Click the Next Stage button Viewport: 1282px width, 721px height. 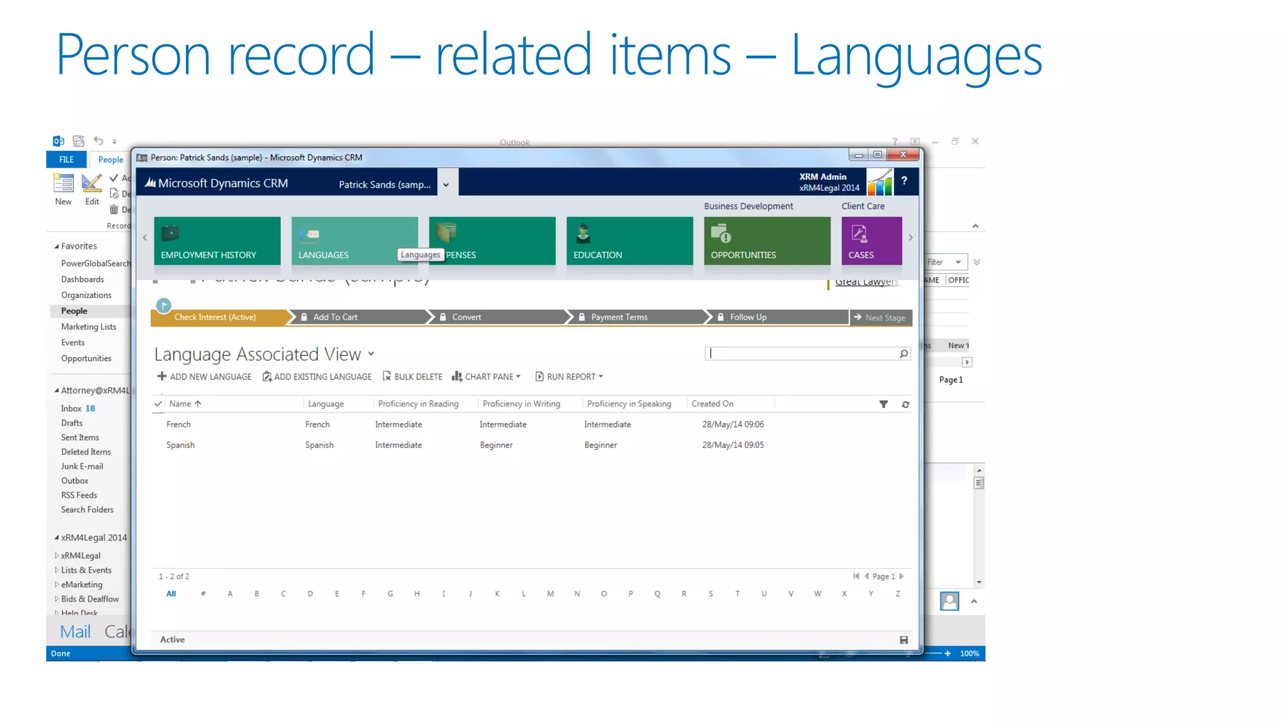[880, 318]
